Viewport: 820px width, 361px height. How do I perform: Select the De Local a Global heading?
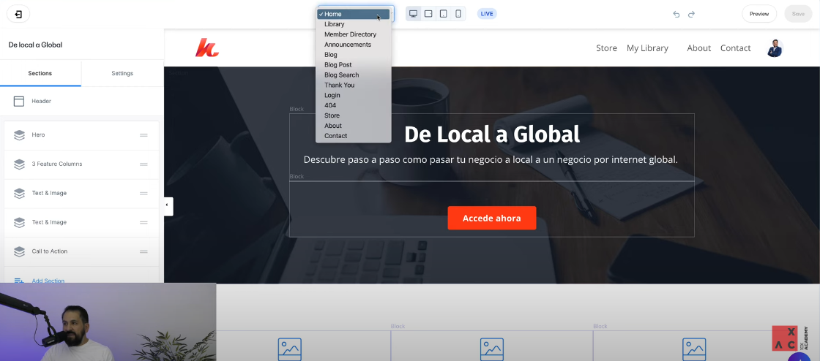click(x=492, y=134)
